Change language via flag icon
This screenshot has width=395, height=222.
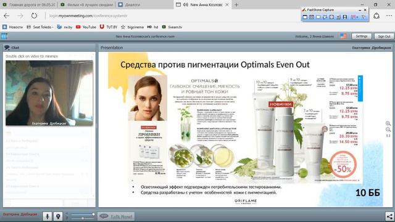[x=343, y=36]
